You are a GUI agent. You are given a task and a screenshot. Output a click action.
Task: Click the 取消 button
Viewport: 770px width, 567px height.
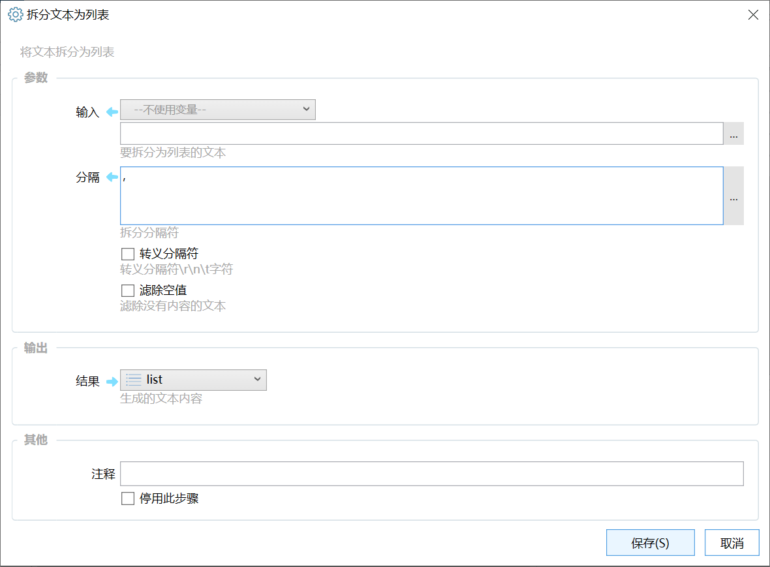pos(731,542)
